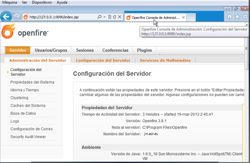Image resolution: width=250 pixels, height=163 pixels.
Task: Open Propiedades del Sistema in sidebar
Action: tap(32, 82)
